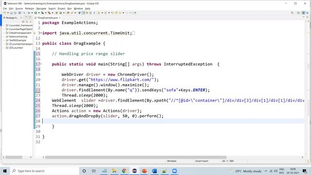Click the Debug bug icon in toolbar
This screenshot has height=175, width=311.
[29, 13]
